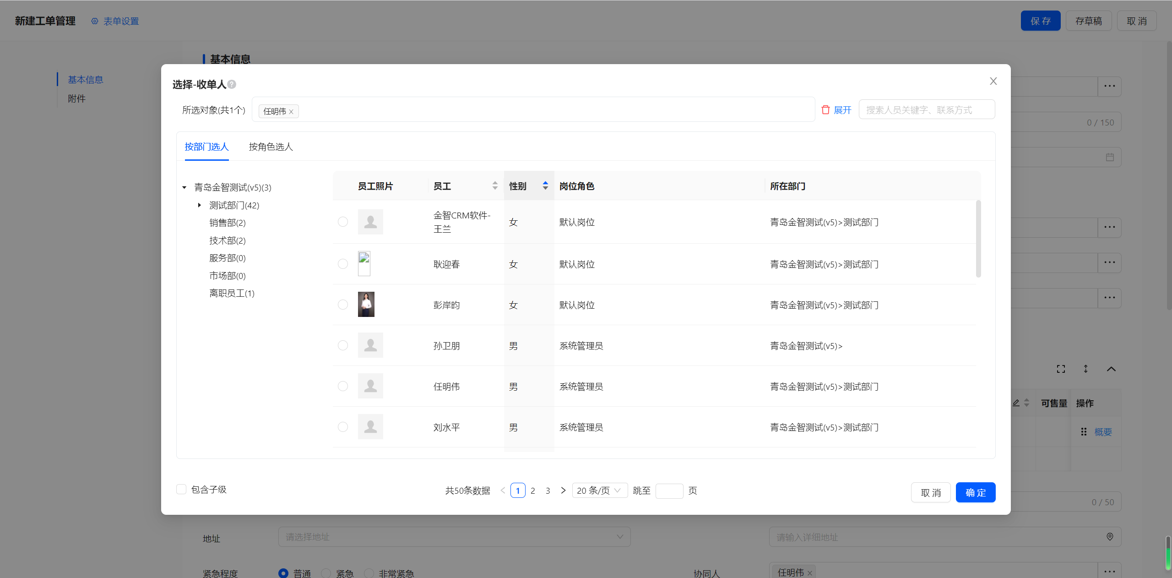The height and width of the screenshot is (578, 1172).
Task: Expand the 测试部门(42) tree node arrow
Action: (x=200, y=205)
